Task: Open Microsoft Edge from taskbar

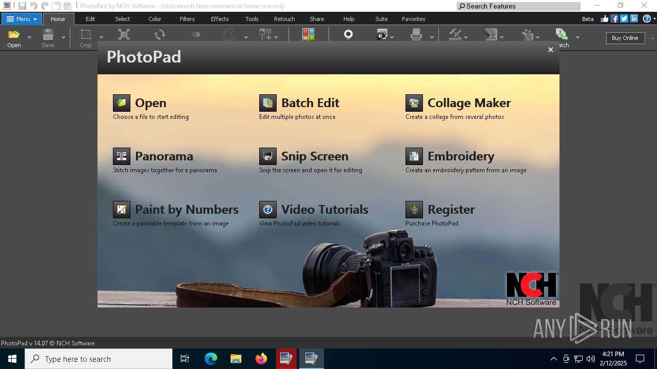Action: pos(211,359)
